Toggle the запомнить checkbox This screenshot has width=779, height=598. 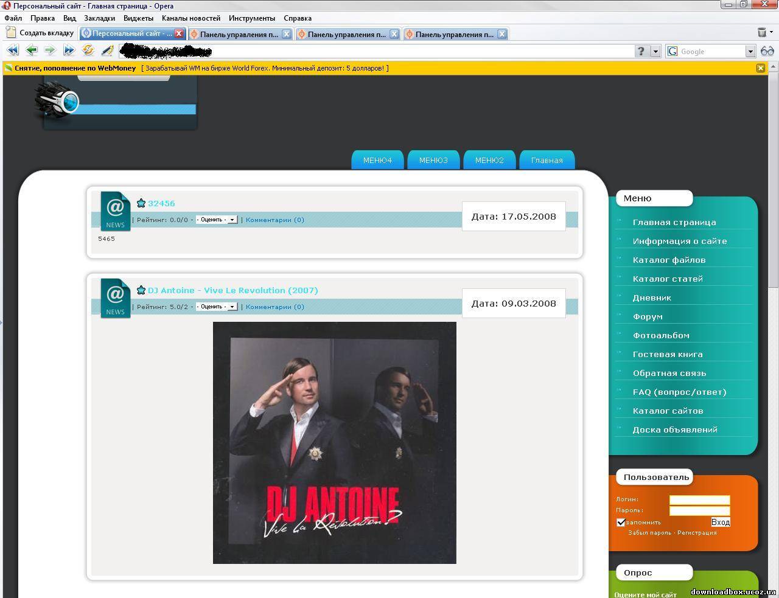[x=621, y=522]
